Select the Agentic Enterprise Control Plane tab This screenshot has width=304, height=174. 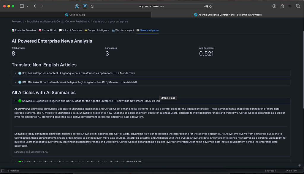(x=228, y=15)
